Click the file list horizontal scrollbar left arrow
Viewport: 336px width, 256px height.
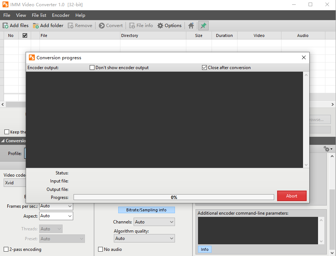coord(3,105)
